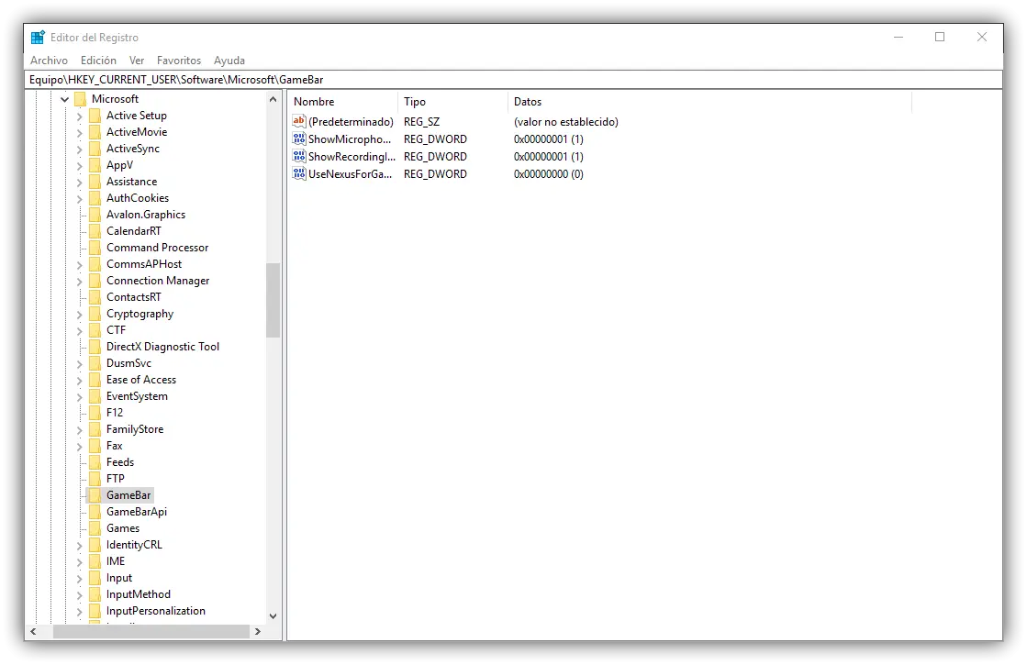Expand the ActiveSync key

tap(79, 150)
